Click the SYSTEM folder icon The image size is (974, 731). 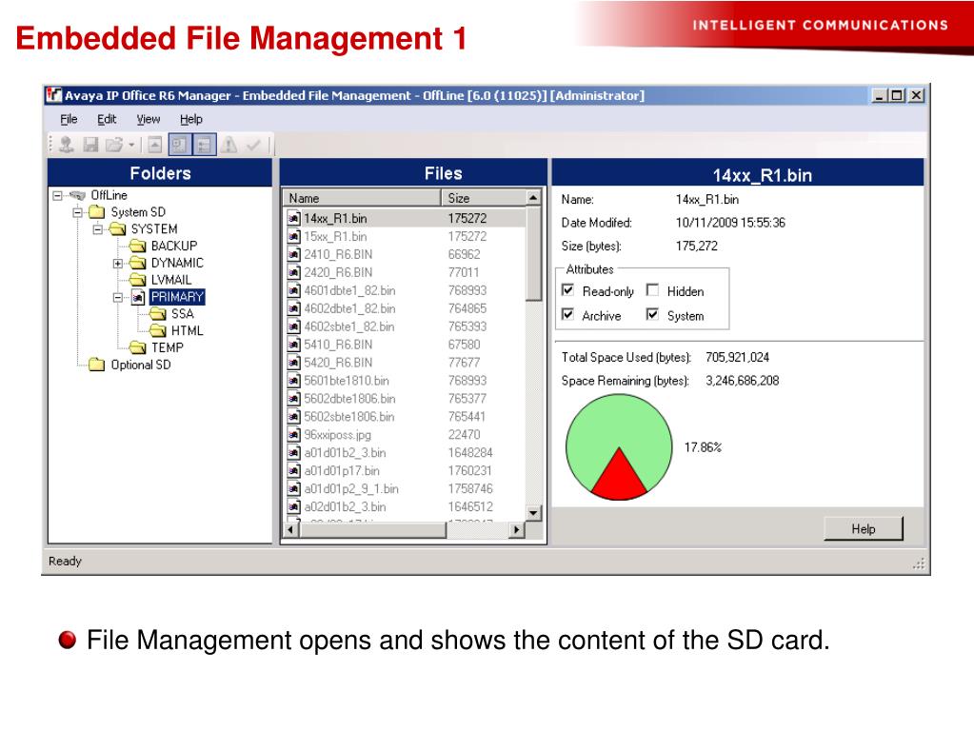tap(117, 229)
